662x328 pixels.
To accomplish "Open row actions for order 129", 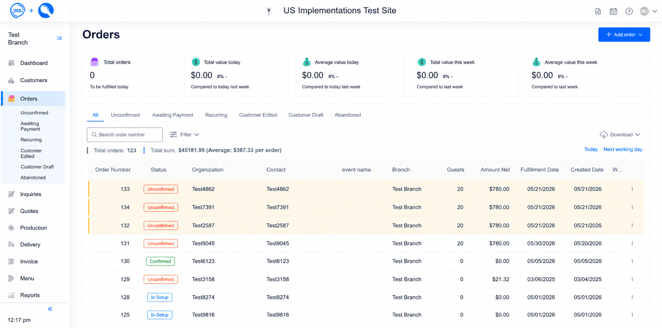I will pyautogui.click(x=632, y=279).
